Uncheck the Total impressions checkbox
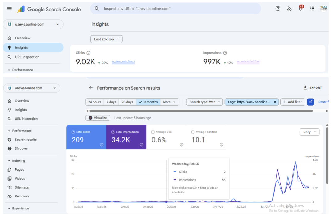 (x=113, y=132)
